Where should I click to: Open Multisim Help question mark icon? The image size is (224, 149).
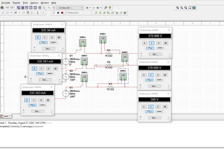(110, 8)
